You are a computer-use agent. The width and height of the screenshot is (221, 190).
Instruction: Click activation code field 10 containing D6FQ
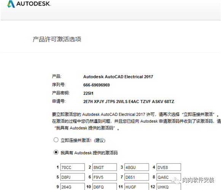tap(105, 187)
